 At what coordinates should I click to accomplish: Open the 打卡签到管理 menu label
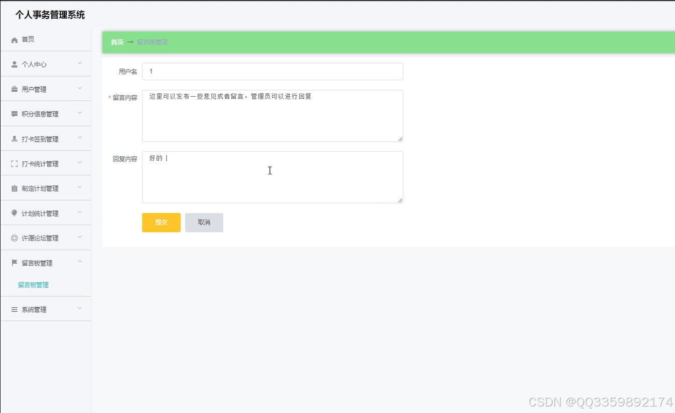[40, 139]
